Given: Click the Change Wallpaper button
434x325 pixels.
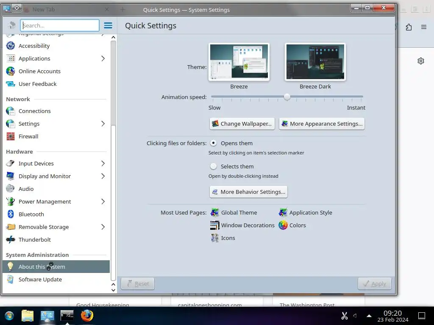Looking at the screenshot, I should 242,124.
